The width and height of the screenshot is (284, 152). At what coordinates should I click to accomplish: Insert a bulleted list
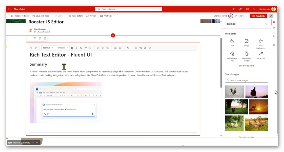click(x=115, y=48)
